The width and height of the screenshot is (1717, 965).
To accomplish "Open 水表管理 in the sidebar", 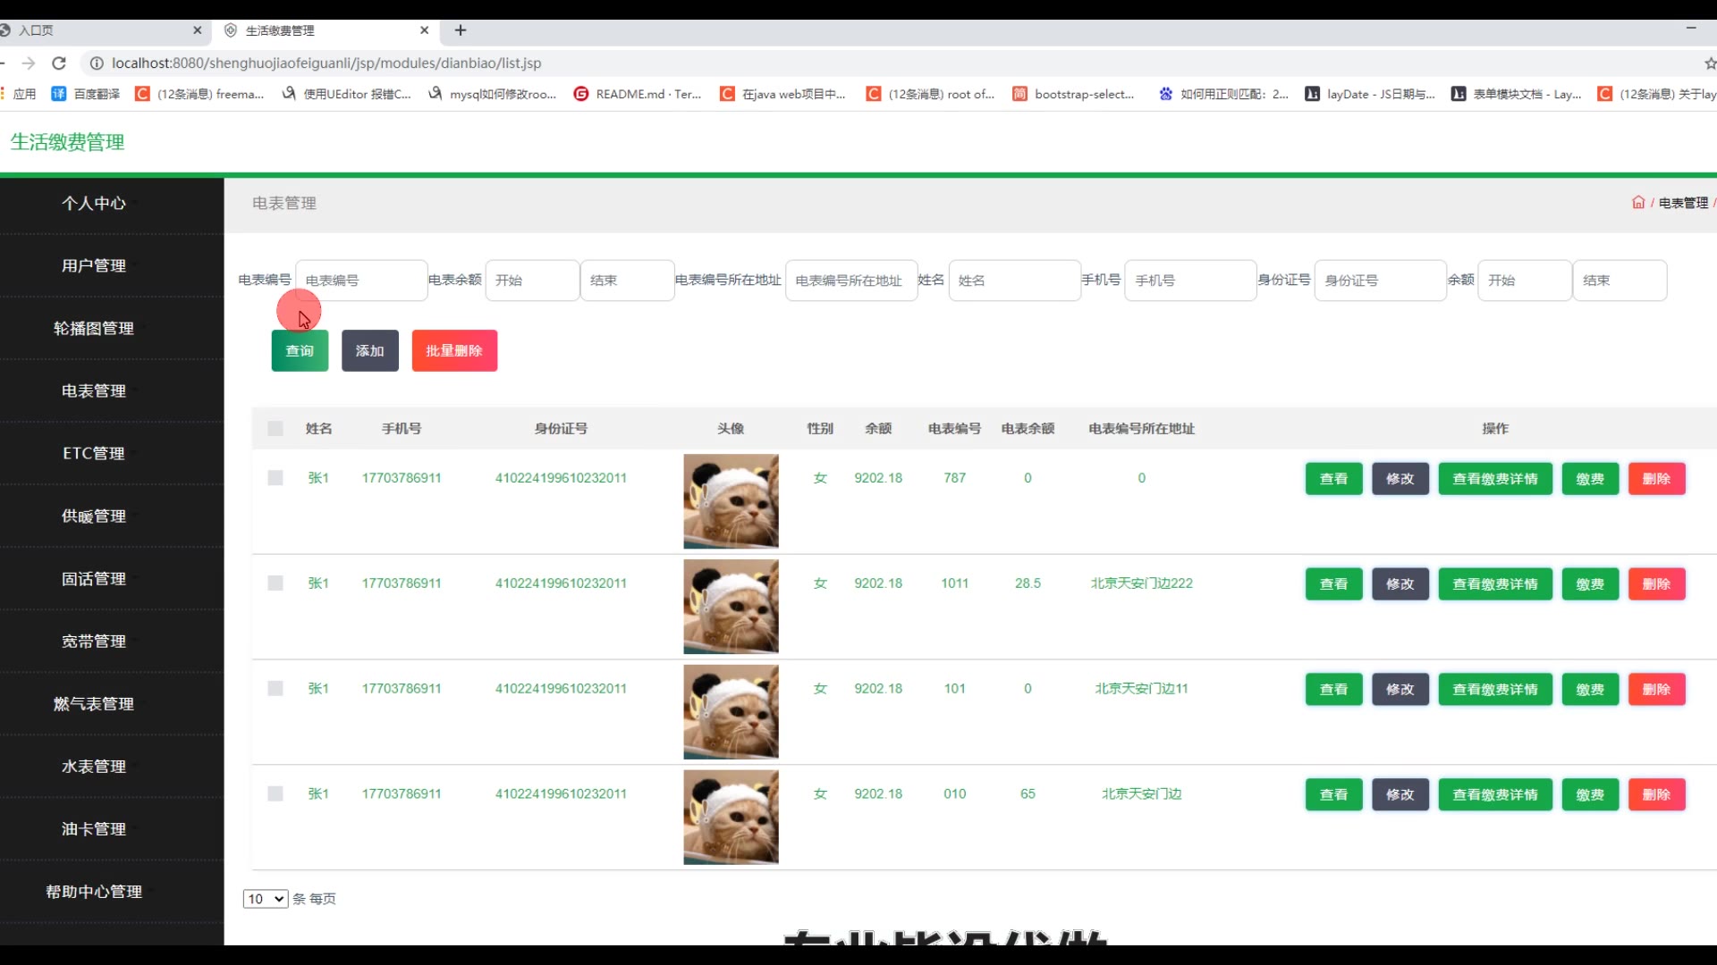I will [x=94, y=767].
